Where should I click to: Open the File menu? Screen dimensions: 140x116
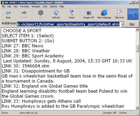click(3, 7)
